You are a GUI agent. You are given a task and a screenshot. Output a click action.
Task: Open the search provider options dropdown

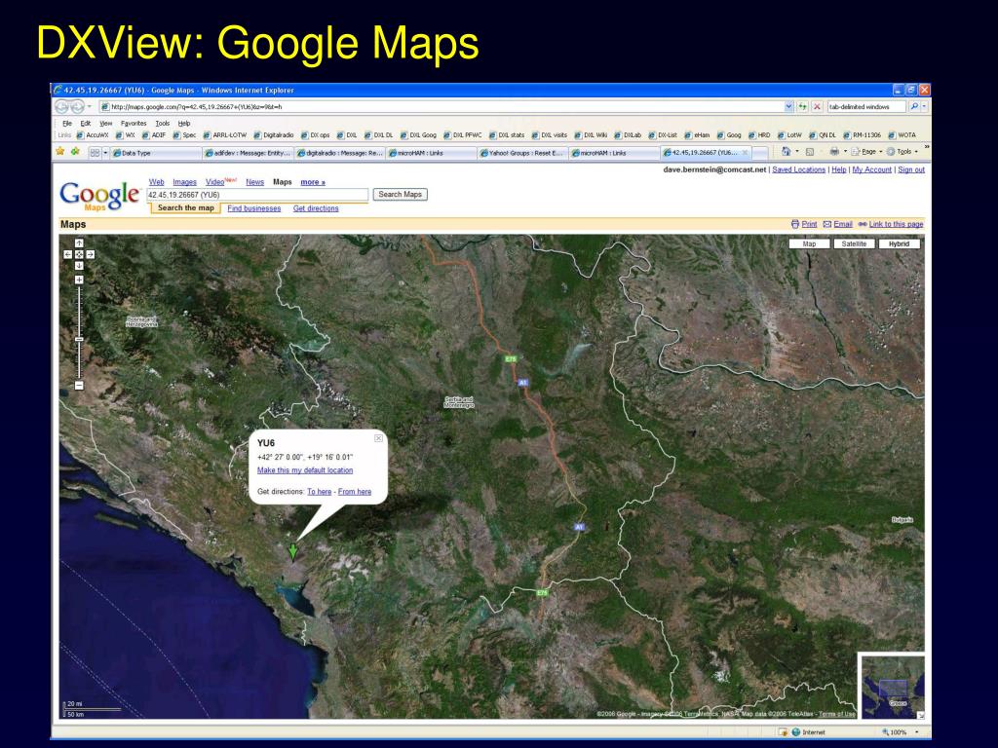pos(924,107)
